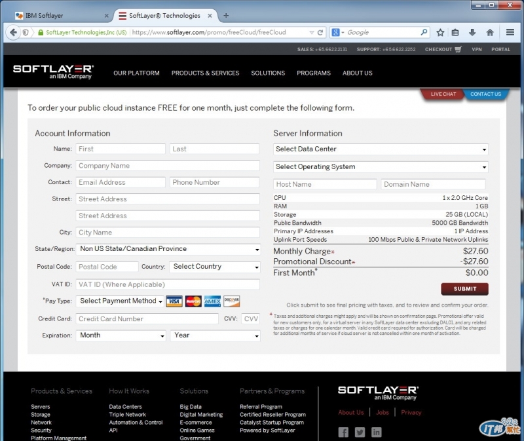Open the LinkedIn footer icon
This screenshot has width=524, height=441.
click(376, 432)
